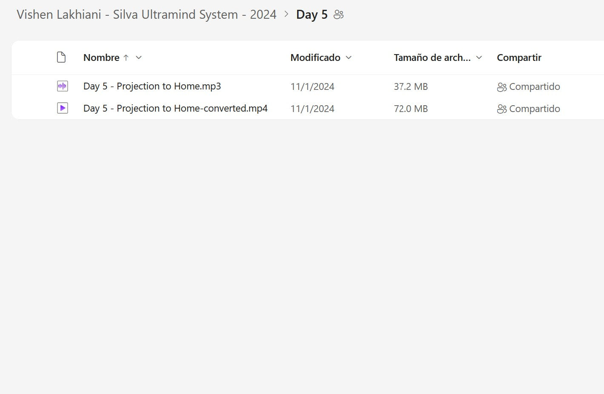Open Day 5 - Projection to Home.mp3
Image resolution: width=604 pixels, height=394 pixels.
point(152,86)
